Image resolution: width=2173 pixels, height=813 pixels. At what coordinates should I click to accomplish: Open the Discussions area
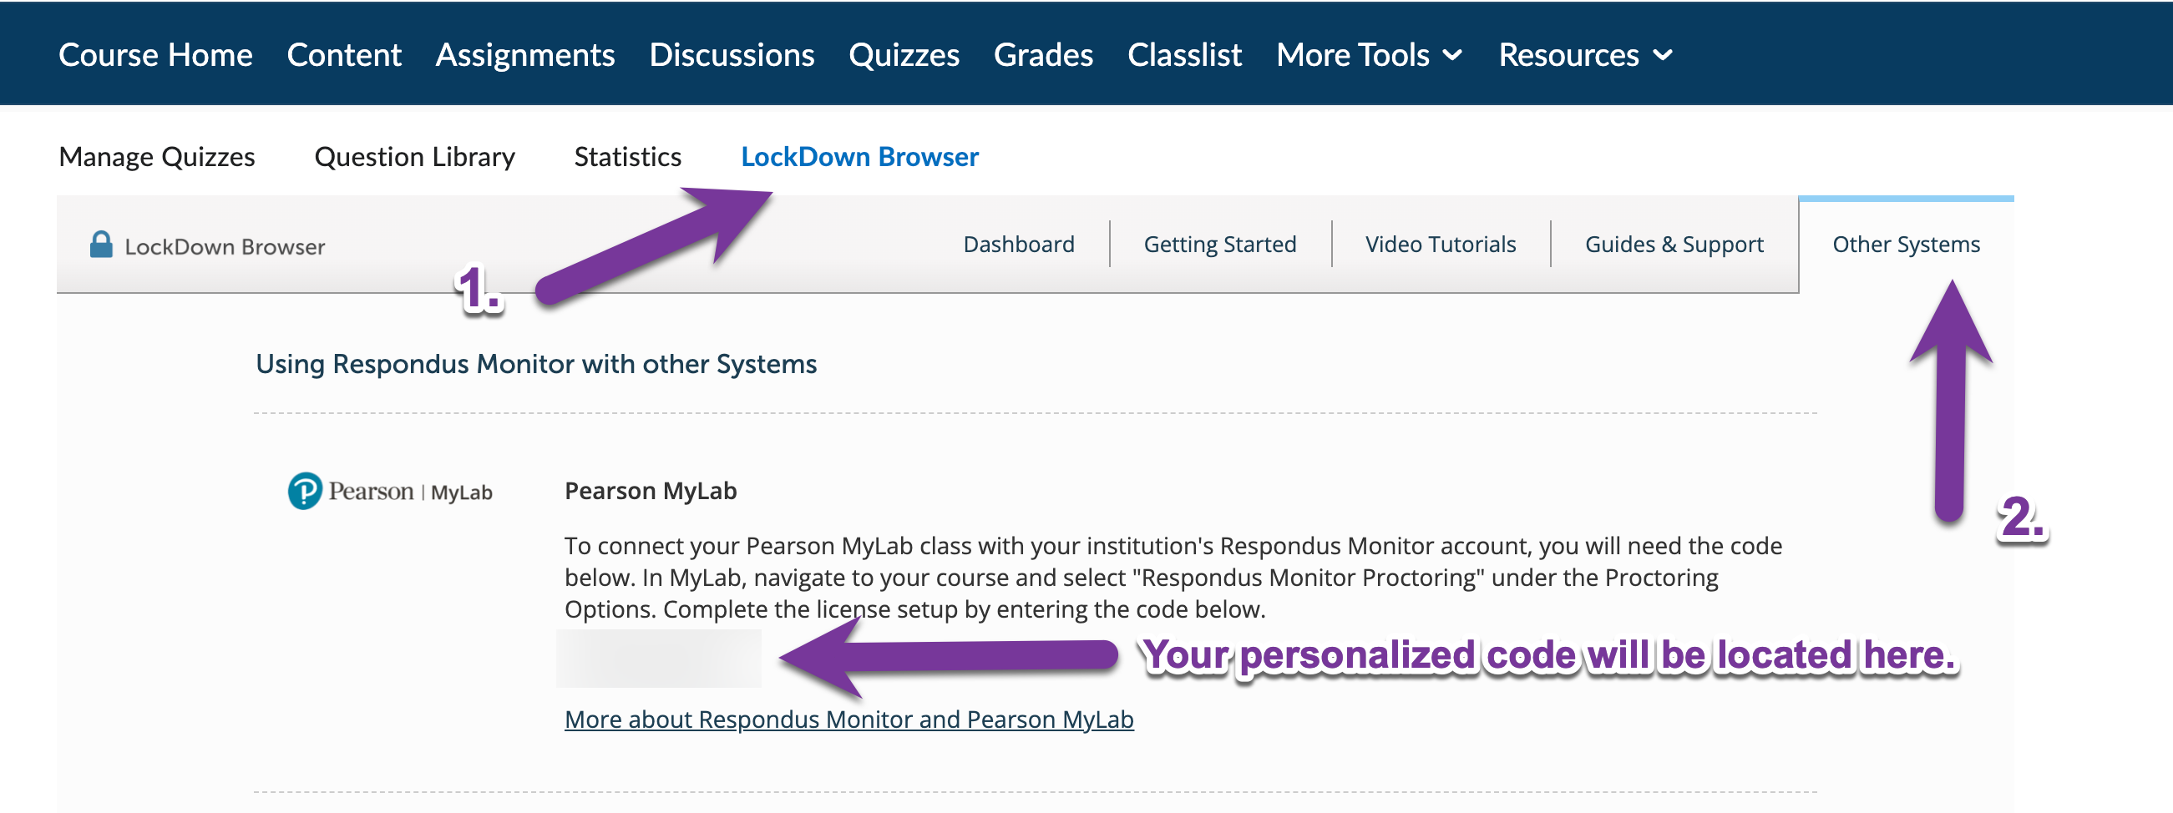[732, 54]
